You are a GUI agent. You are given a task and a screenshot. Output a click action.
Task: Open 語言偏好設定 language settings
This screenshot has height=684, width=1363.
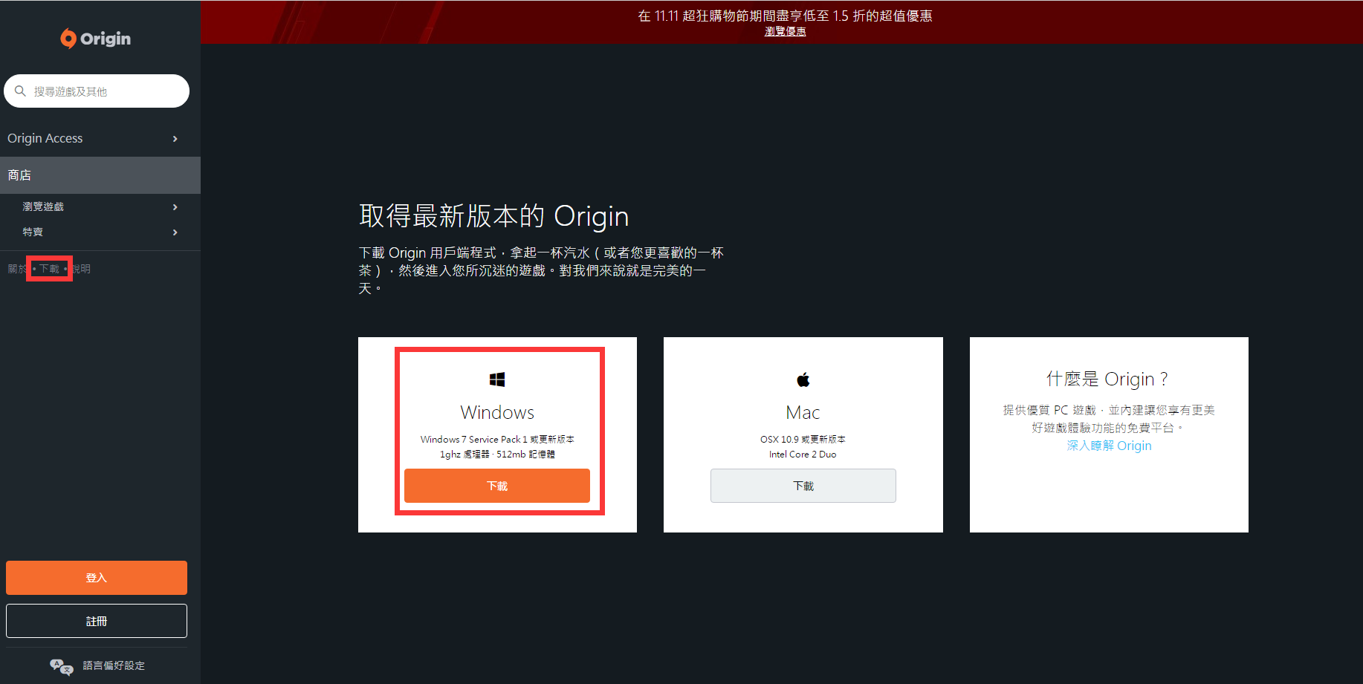tap(114, 665)
